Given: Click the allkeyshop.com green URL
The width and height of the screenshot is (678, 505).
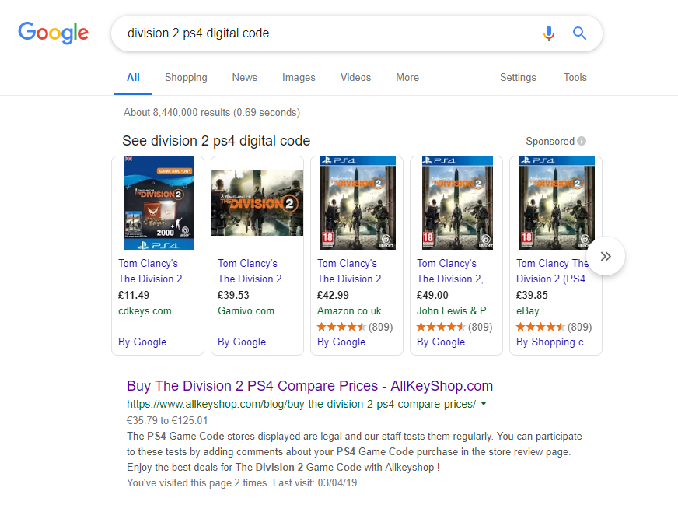Looking at the screenshot, I should [x=301, y=404].
